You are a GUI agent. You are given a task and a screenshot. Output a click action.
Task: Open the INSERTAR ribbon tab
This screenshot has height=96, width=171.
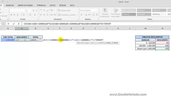coord(10,5)
